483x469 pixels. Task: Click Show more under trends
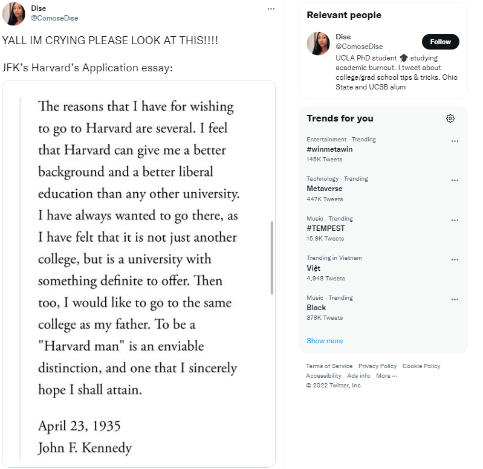tap(325, 341)
